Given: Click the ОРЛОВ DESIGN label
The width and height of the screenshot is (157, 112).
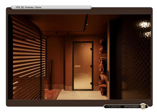Looking at the screenshot, I should [131, 107].
